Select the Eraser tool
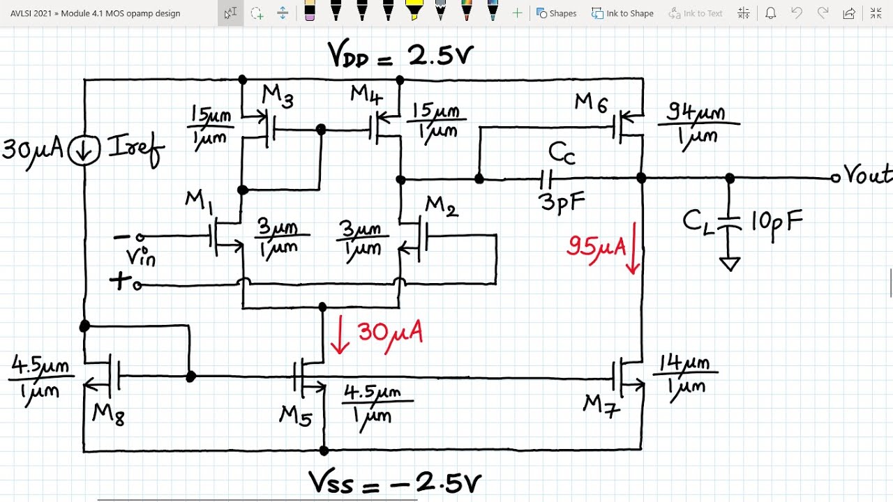Viewport: 893px width, 502px height. pos(309,12)
